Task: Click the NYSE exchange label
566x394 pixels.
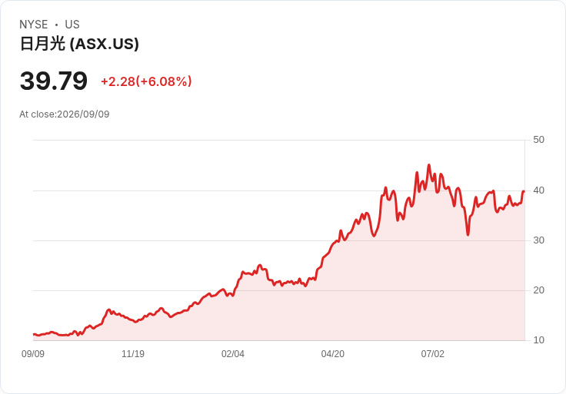Action: coord(34,25)
